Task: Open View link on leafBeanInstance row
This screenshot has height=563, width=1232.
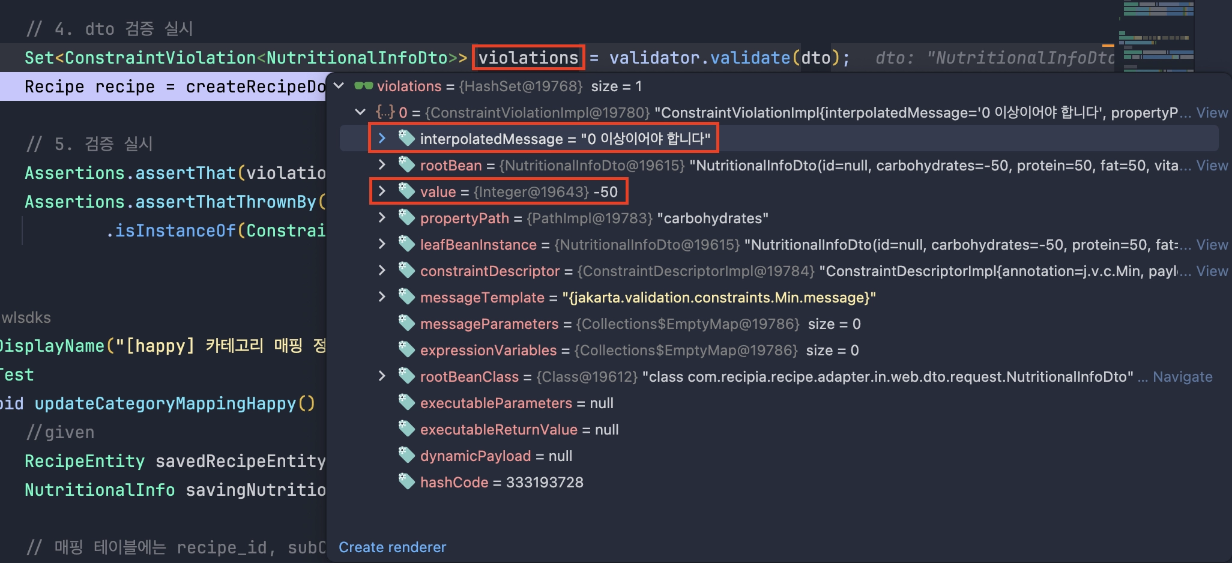Action: click(1212, 244)
